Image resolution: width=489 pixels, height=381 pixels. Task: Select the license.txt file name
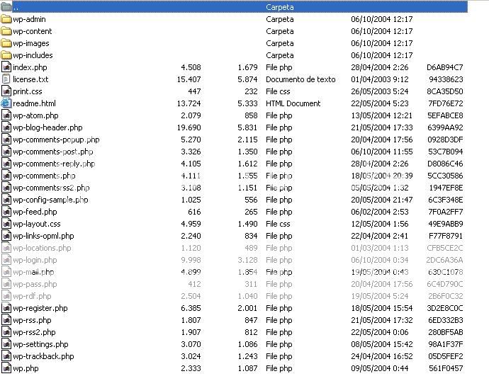point(30,79)
